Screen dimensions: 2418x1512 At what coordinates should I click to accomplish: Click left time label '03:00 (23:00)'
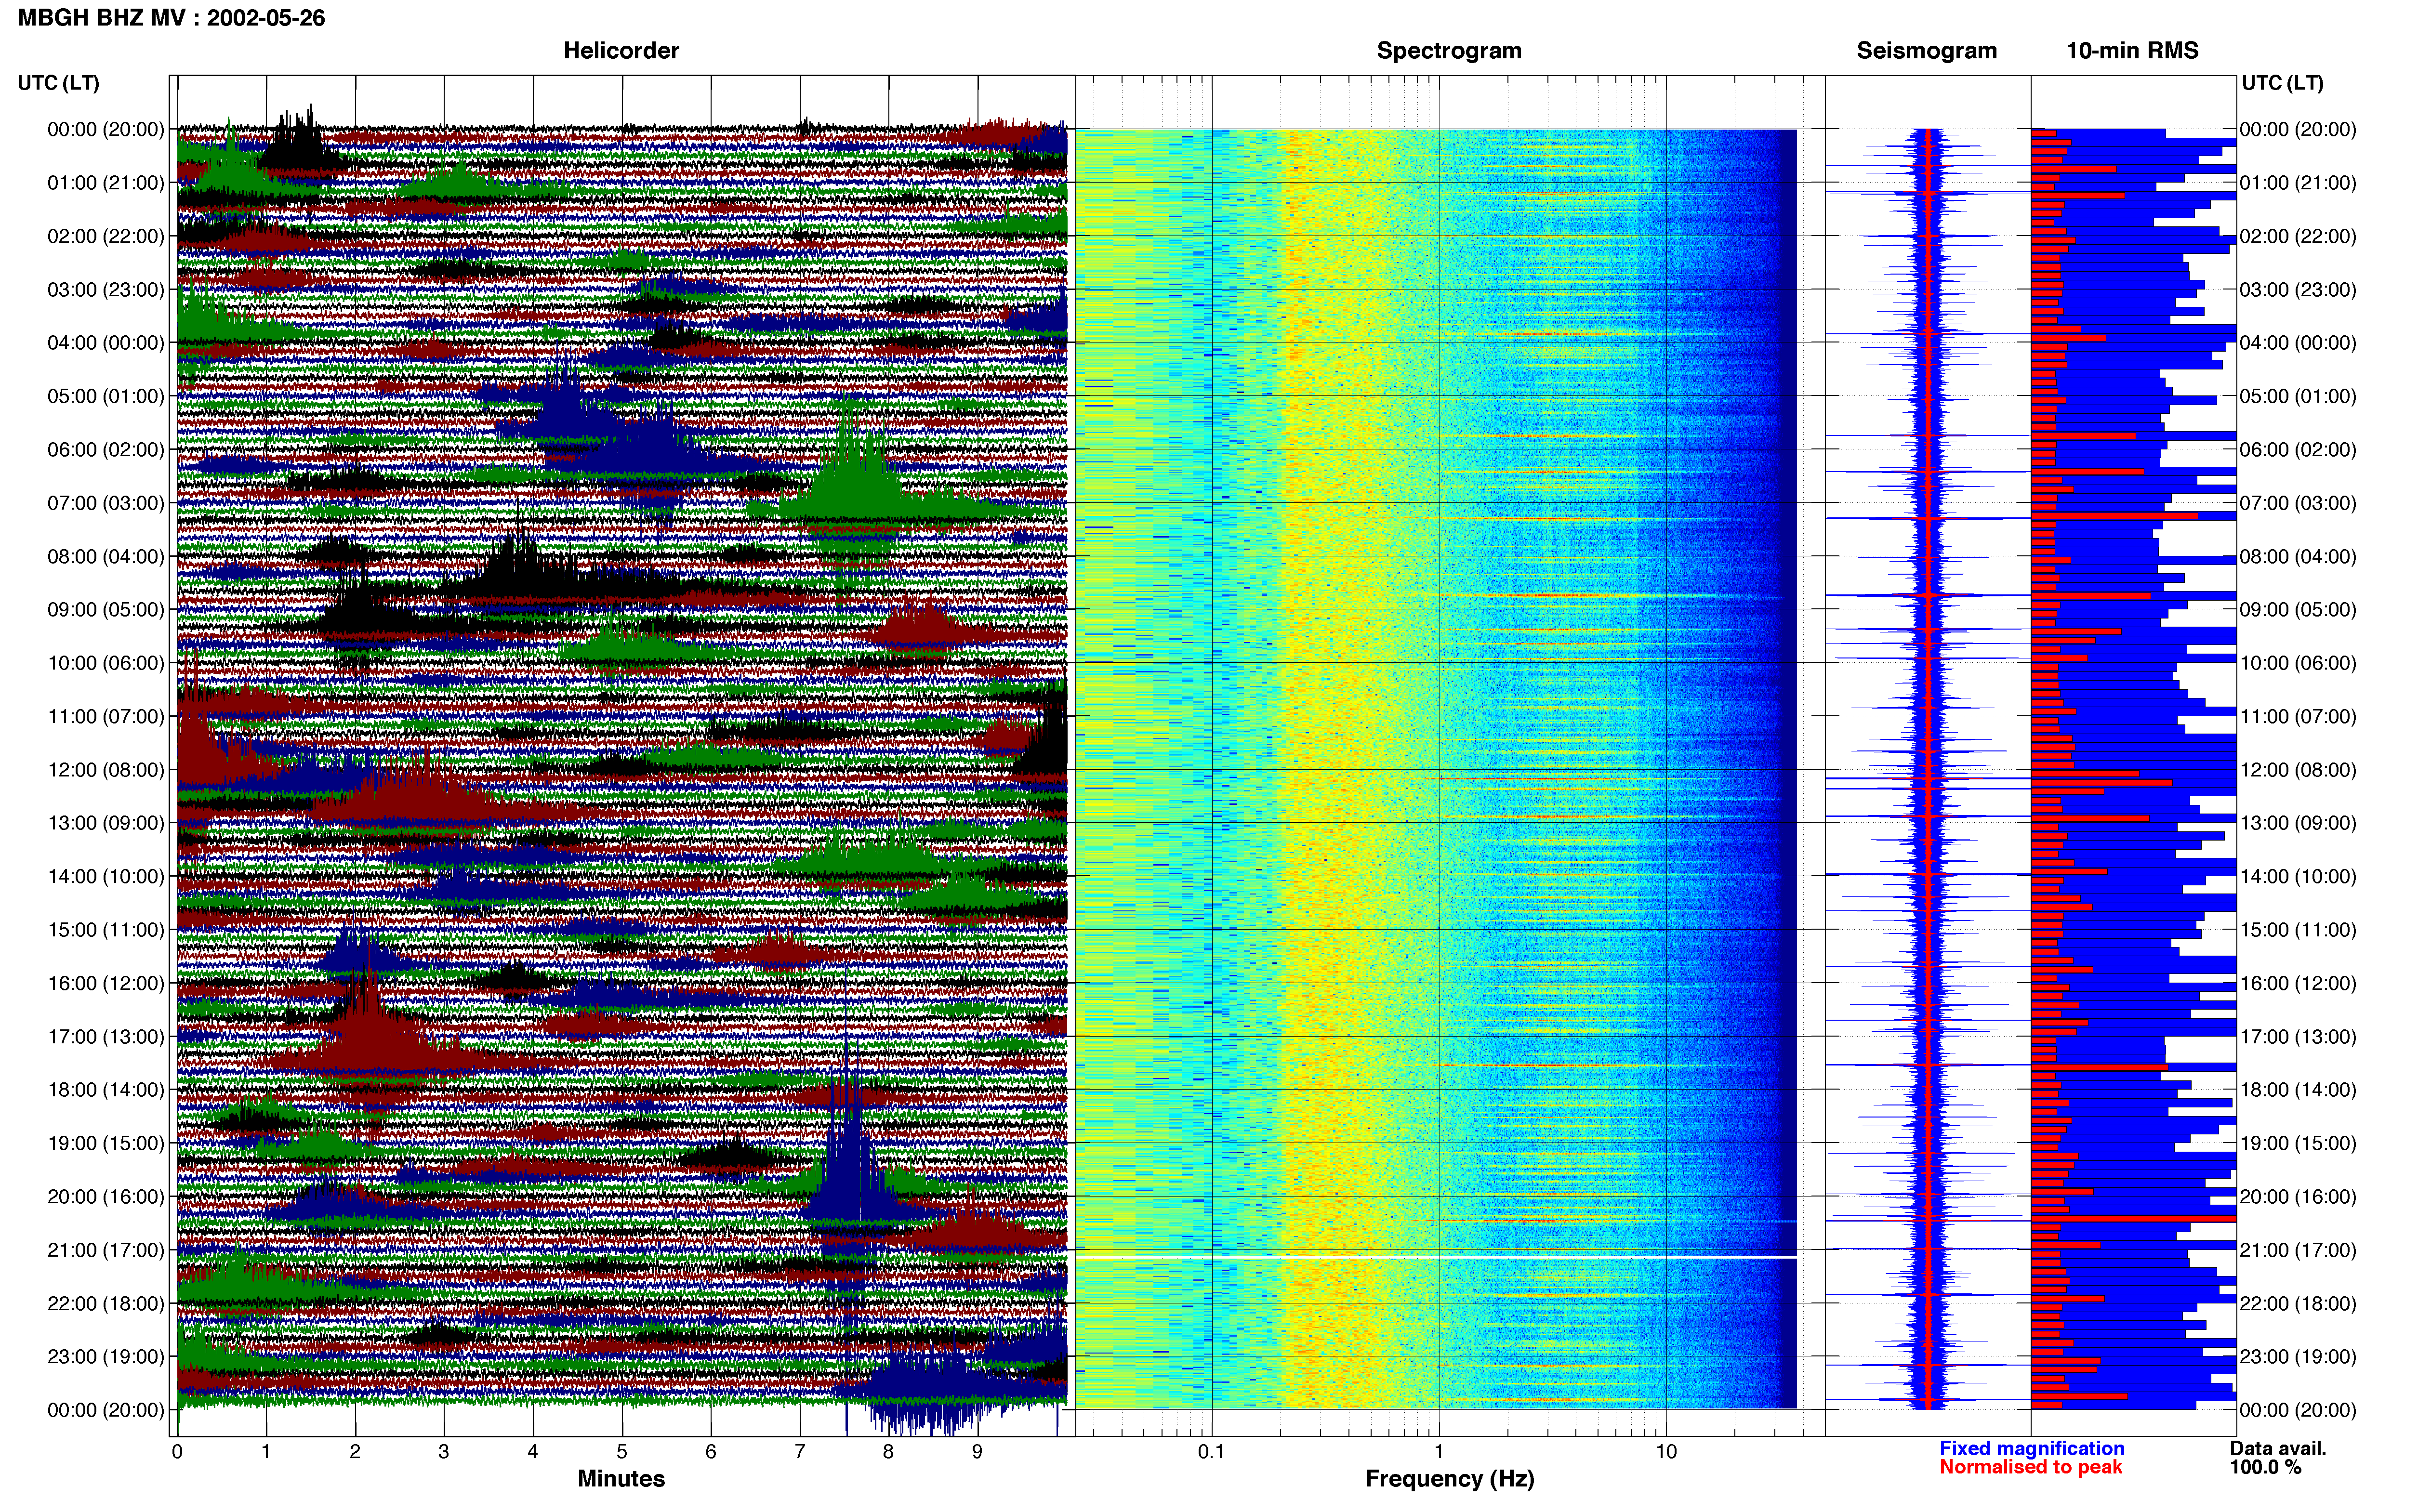tap(106, 290)
